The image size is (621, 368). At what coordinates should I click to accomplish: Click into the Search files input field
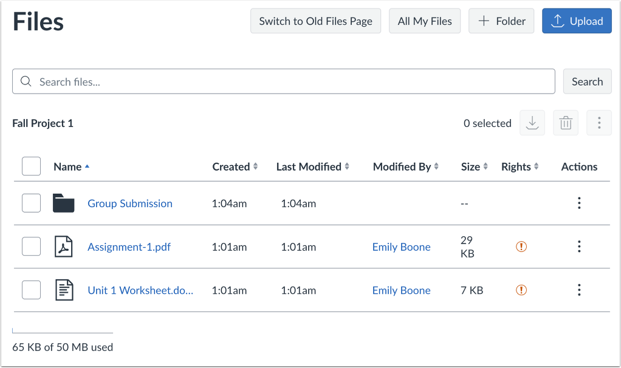(x=284, y=81)
